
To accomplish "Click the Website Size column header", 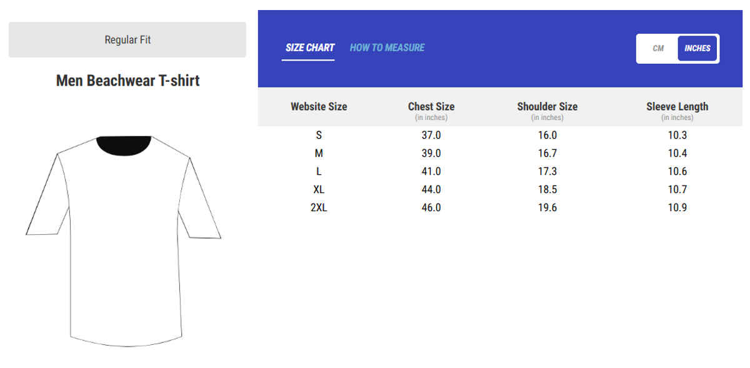I will pos(319,106).
